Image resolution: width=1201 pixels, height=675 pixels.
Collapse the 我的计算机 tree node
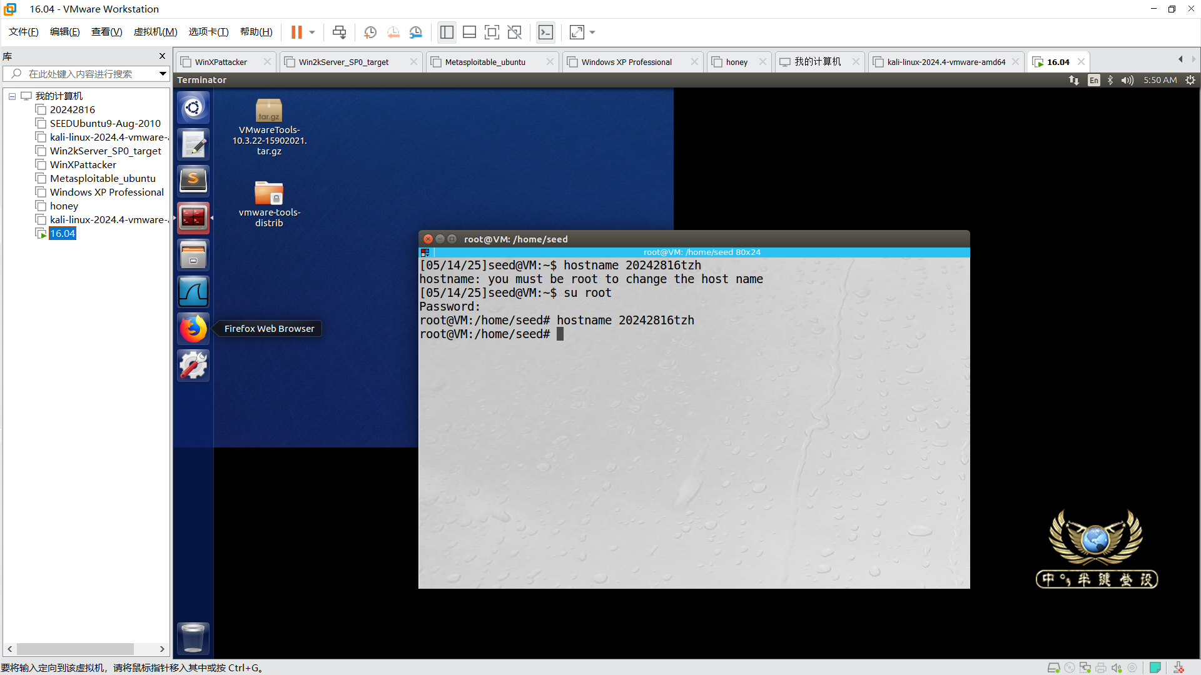(x=12, y=96)
